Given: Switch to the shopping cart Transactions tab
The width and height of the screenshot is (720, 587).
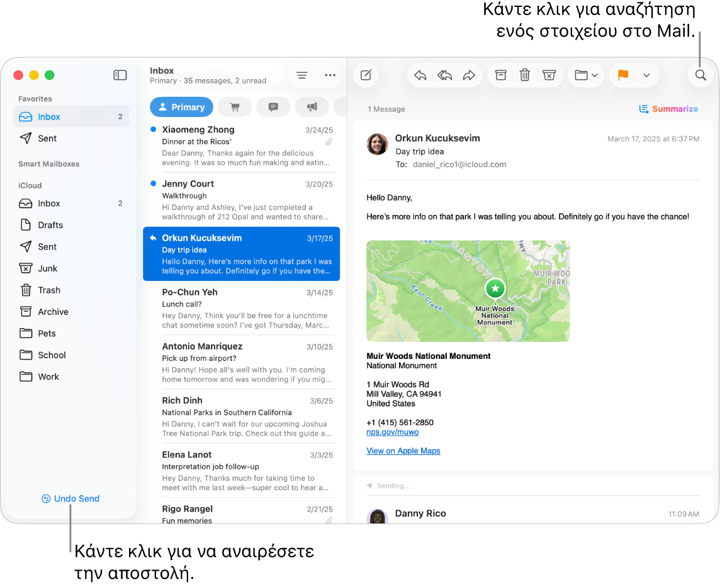Looking at the screenshot, I should (235, 107).
